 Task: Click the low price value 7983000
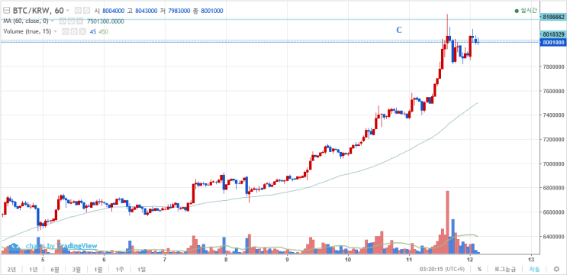[179, 11]
